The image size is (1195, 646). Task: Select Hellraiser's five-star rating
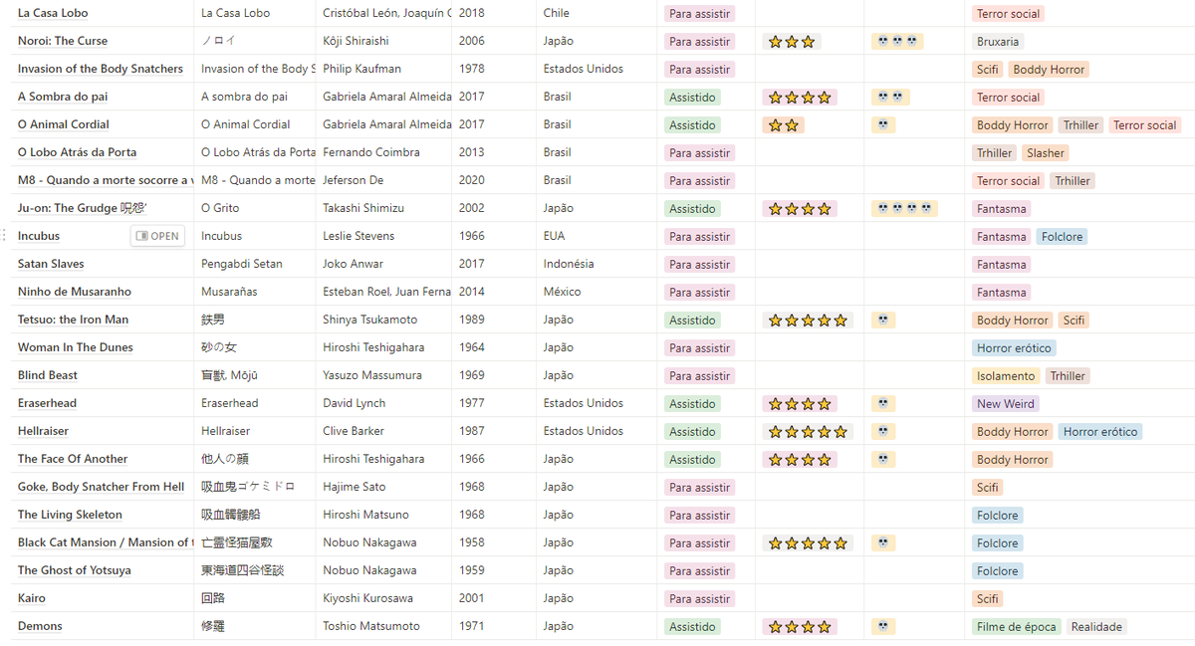(x=808, y=432)
